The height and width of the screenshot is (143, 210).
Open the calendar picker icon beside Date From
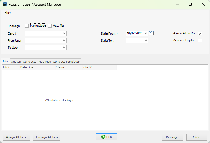point(151,33)
